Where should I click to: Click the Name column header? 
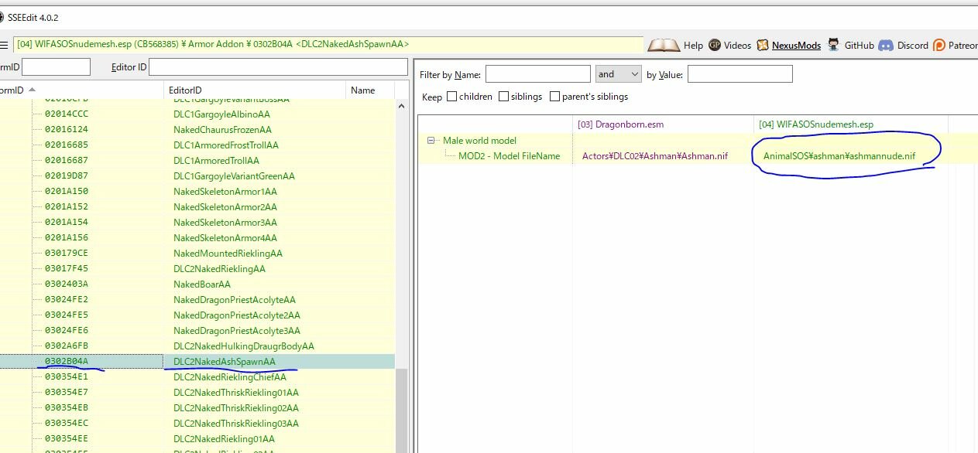tap(370, 90)
